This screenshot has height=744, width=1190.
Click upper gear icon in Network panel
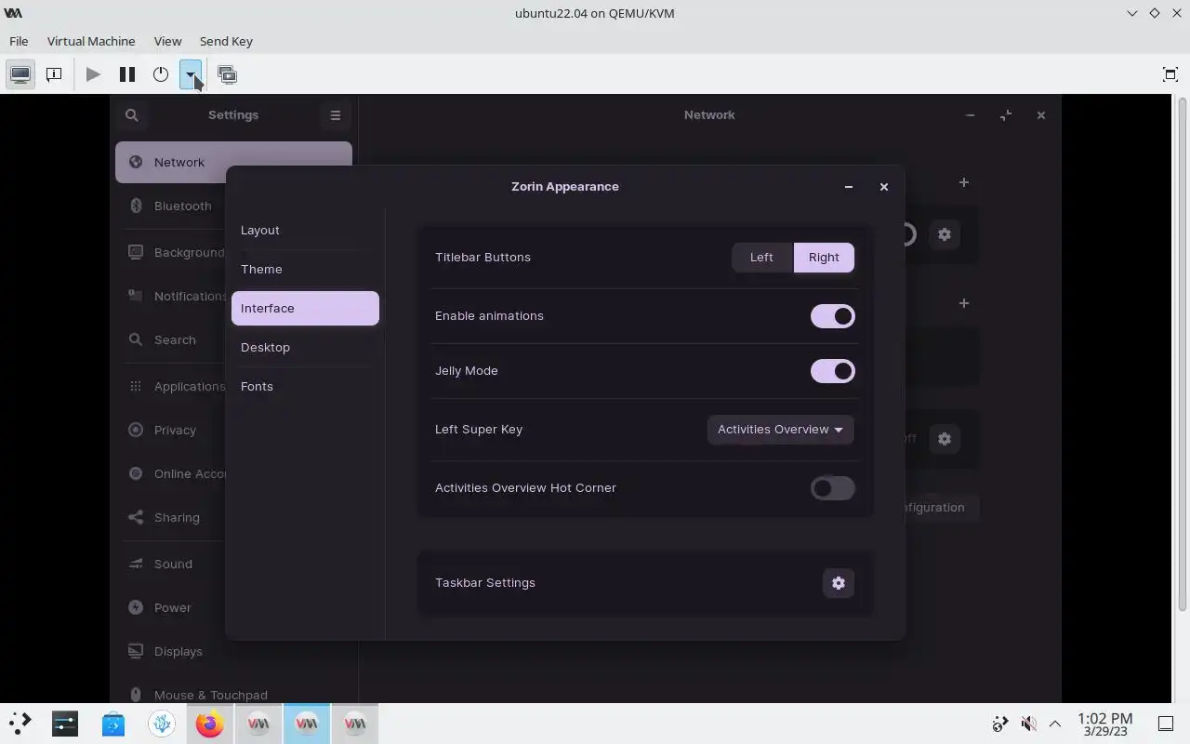pyautogui.click(x=945, y=234)
